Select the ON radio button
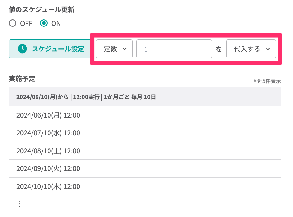The height and width of the screenshot is (217, 293). [x=44, y=23]
